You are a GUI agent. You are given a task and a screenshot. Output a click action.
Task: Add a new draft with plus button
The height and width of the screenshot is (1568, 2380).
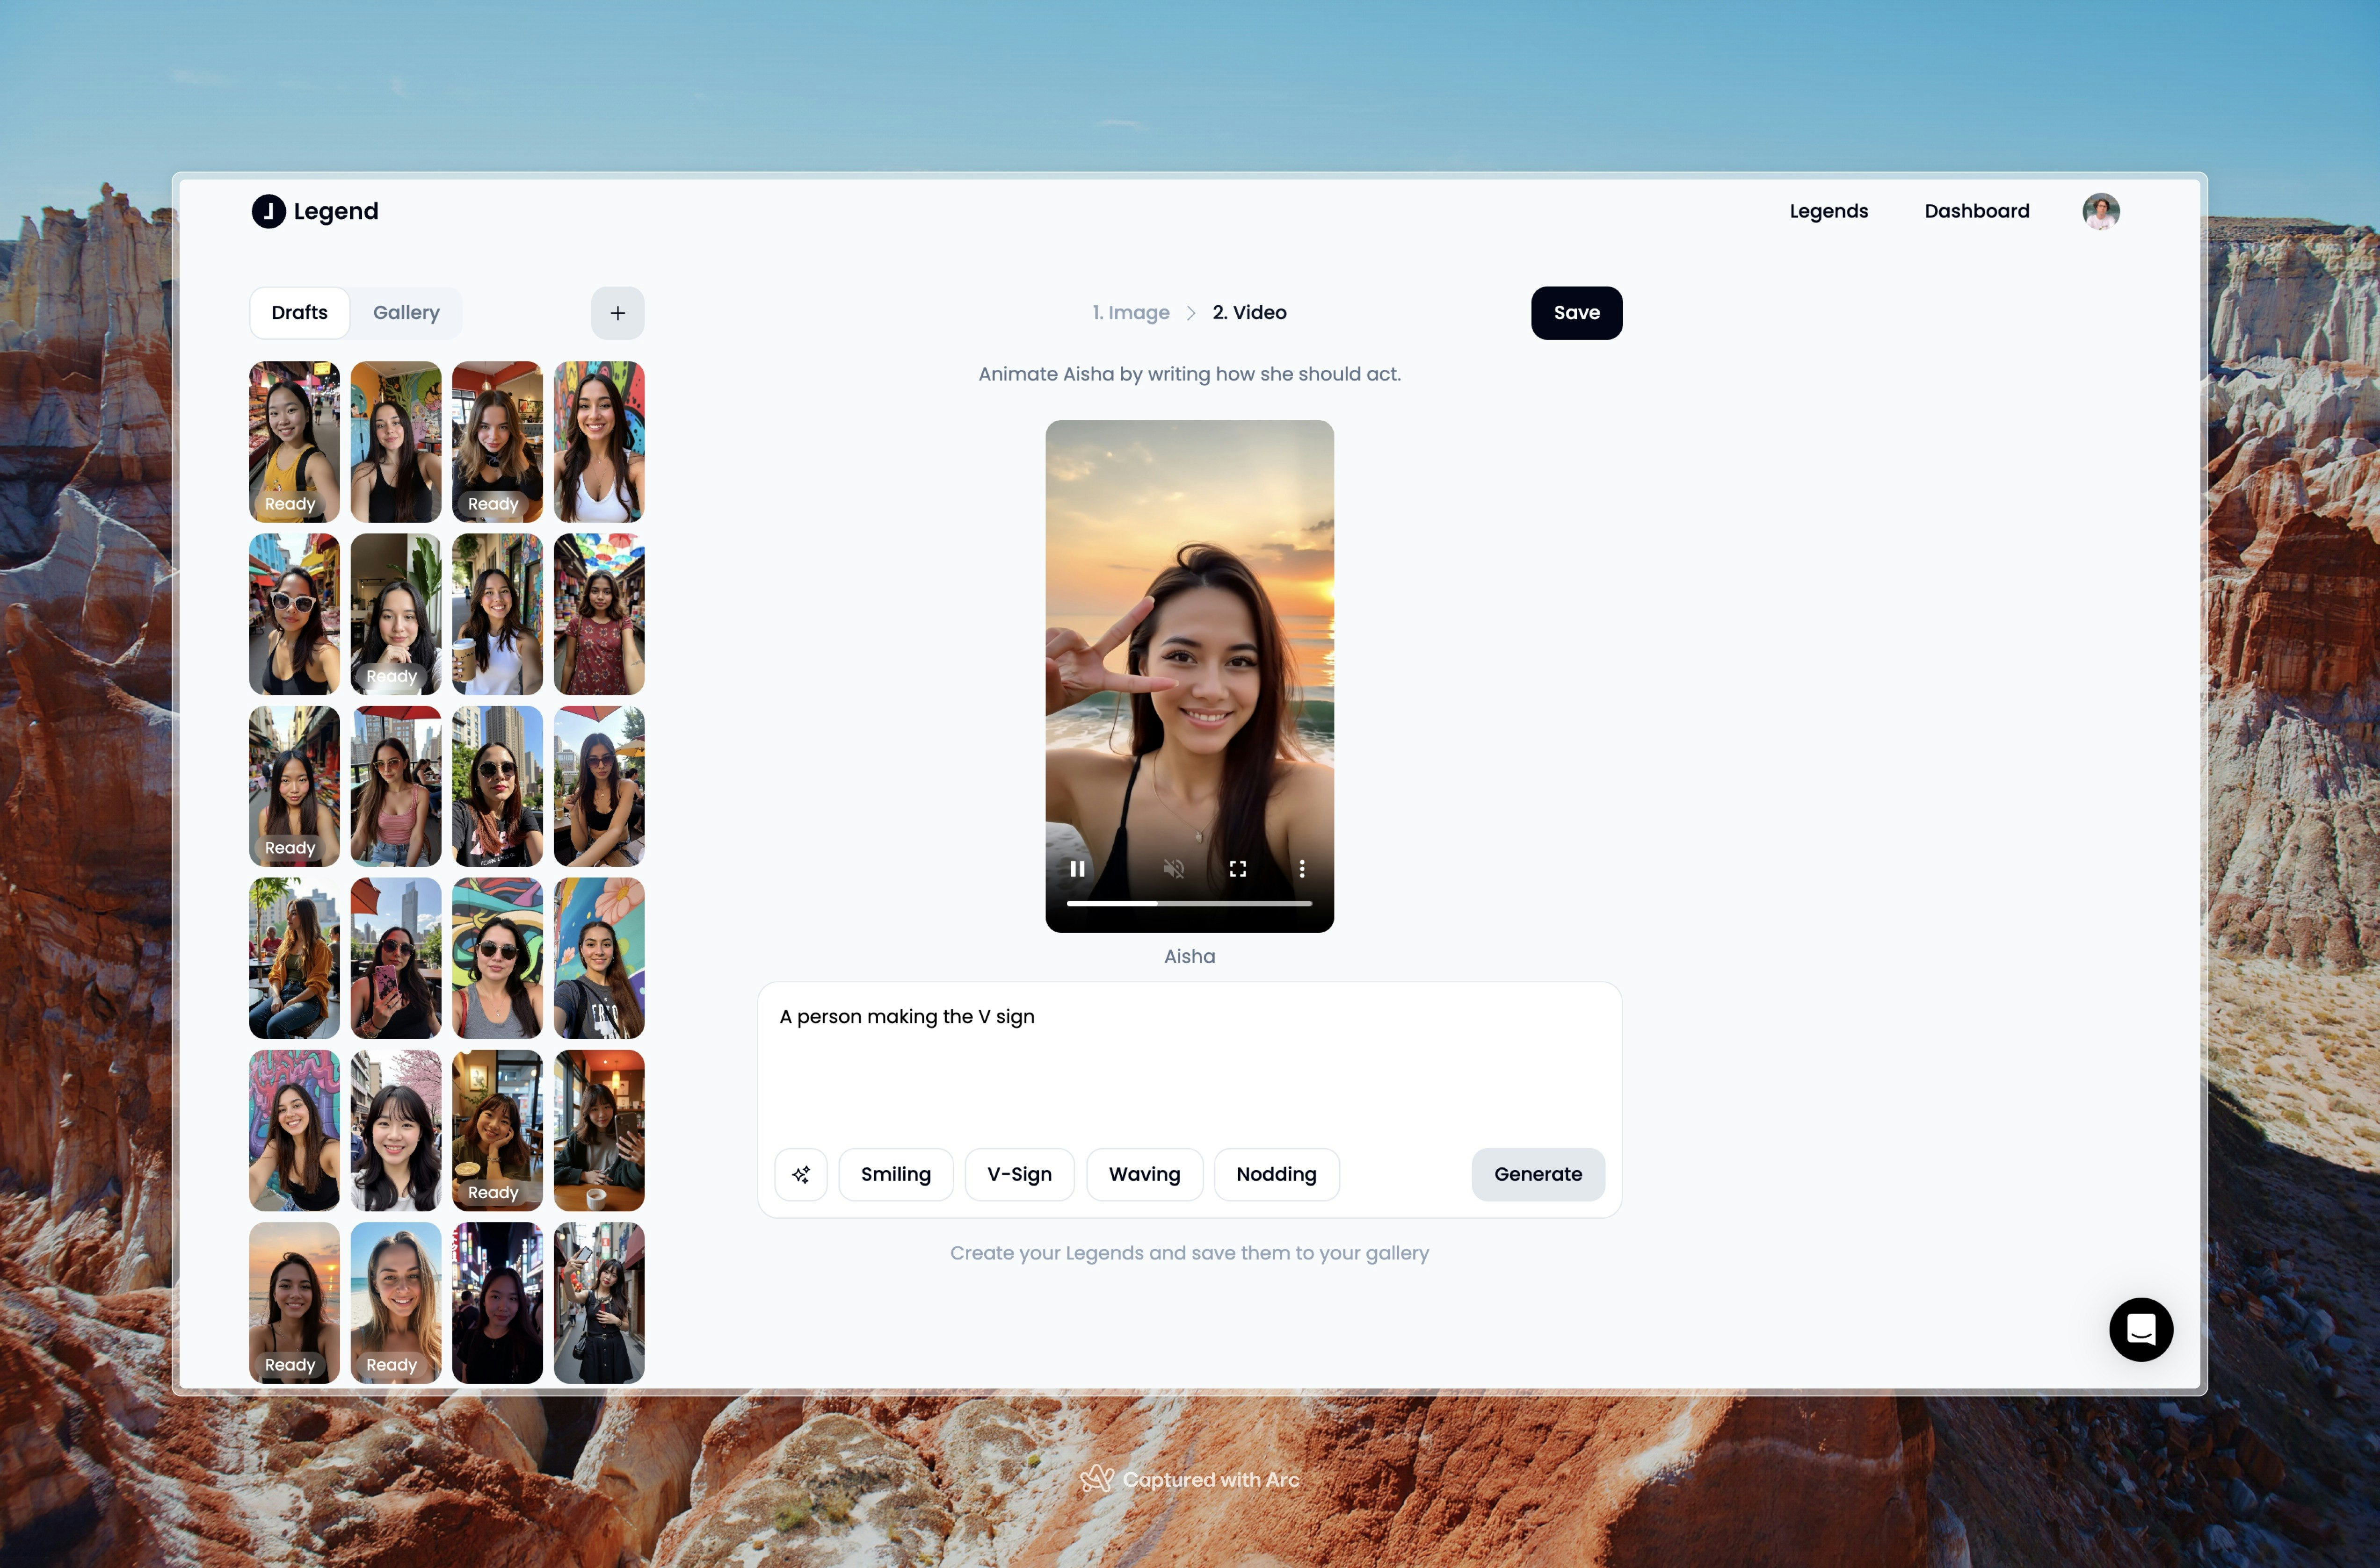point(617,313)
